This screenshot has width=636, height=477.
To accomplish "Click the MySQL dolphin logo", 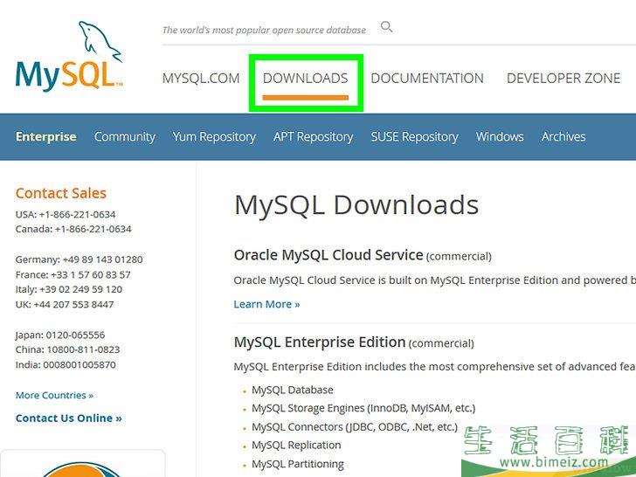I will 69,57.
